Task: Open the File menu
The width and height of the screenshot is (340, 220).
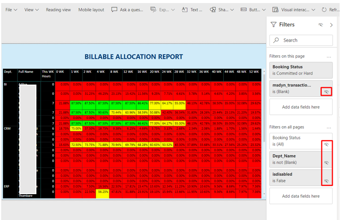Action: (x=11, y=10)
